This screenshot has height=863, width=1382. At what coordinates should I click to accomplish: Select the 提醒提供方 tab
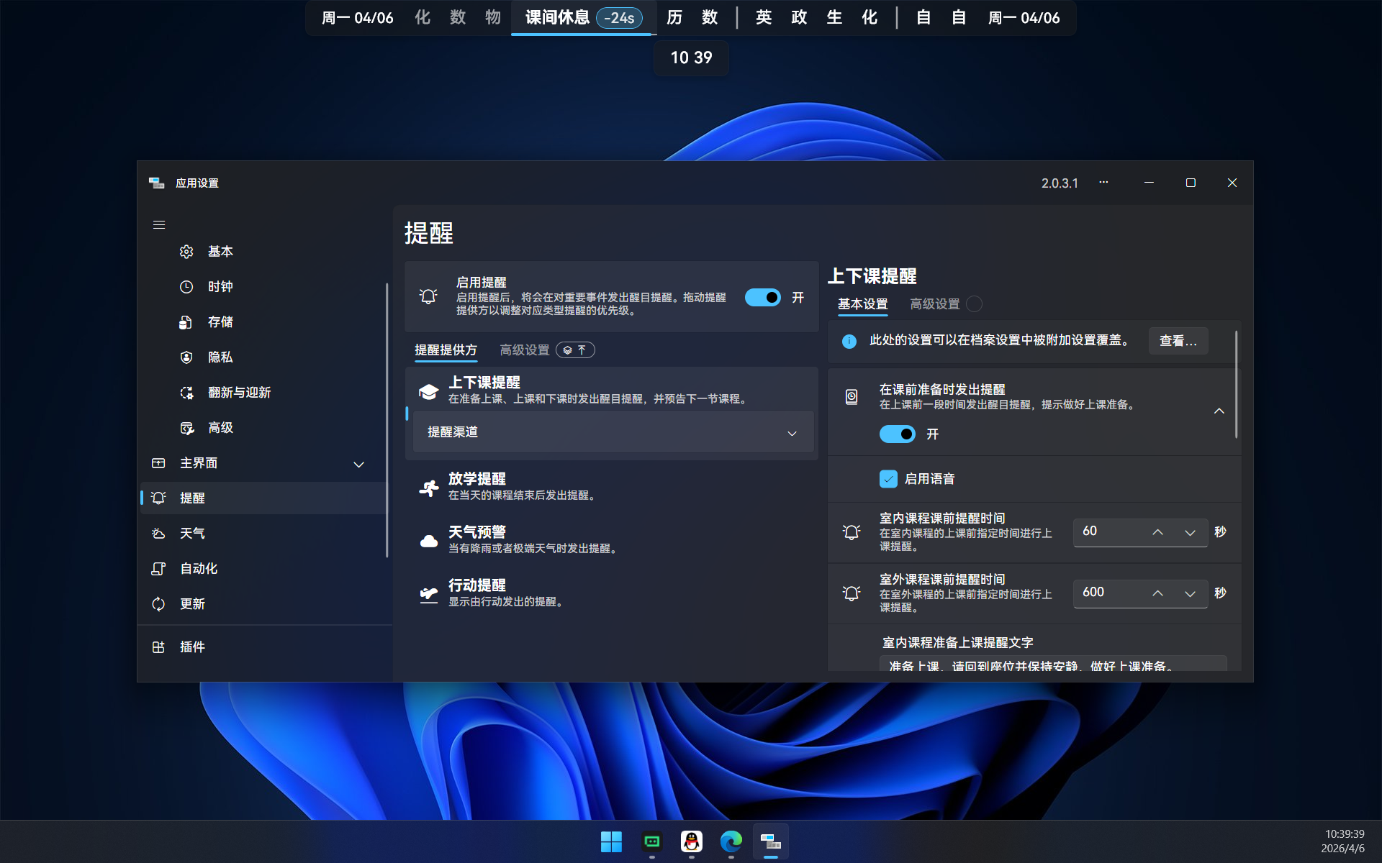click(x=445, y=350)
